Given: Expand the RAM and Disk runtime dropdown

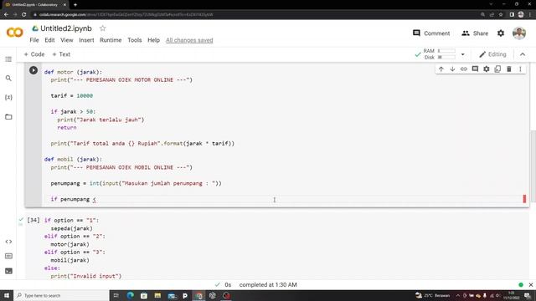Looking at the screenshot, I should pos(462,54).
